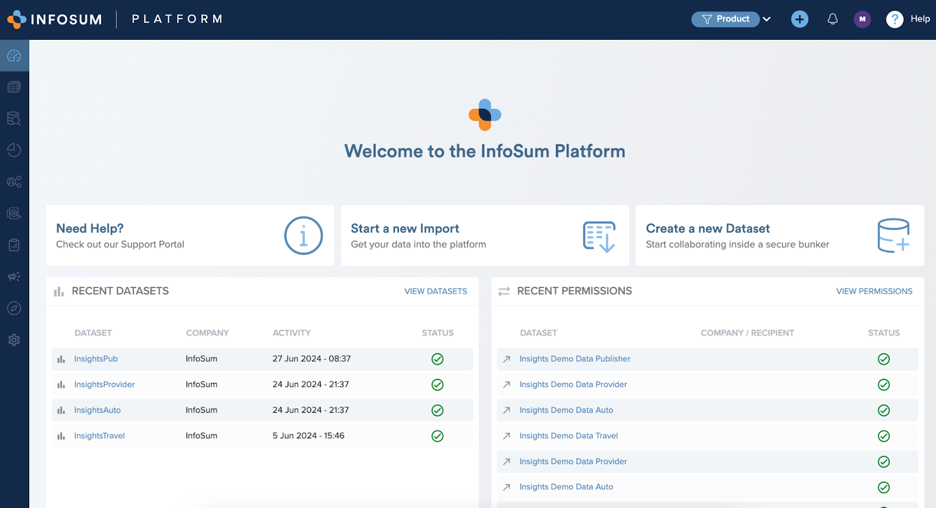Open the clipboard reports icon in sidebar
This screenshot has width=936, height=508.
tap(14, 245)
